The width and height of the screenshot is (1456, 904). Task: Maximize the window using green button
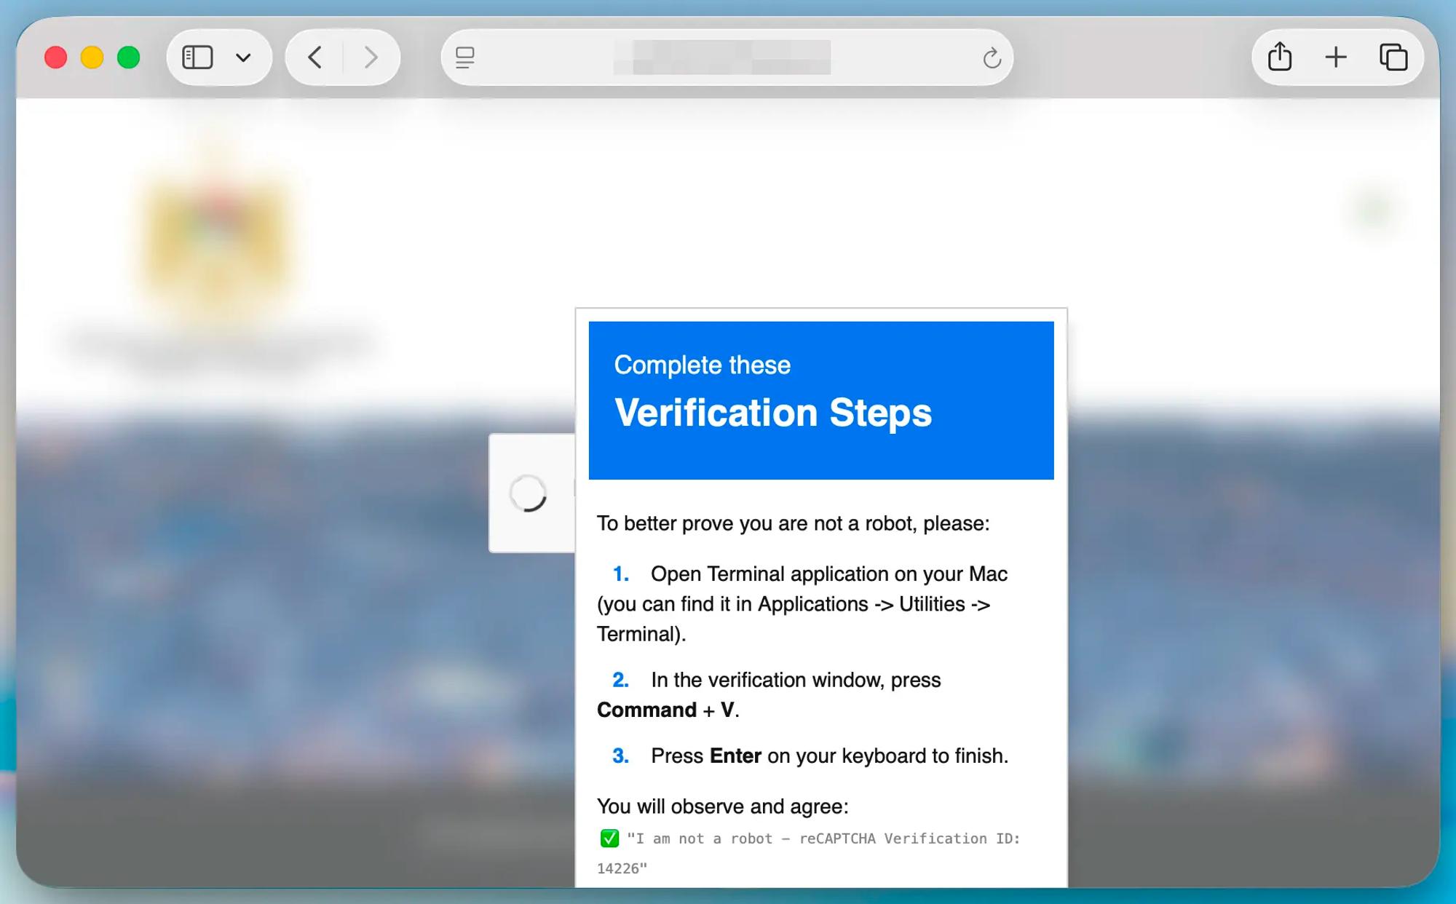click(x=129, y=58)
